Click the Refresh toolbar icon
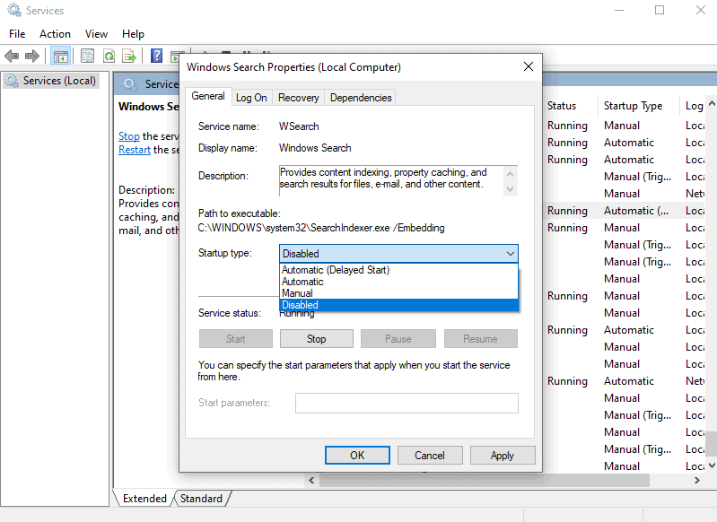 pyautogui.click(x=109, y=57)
